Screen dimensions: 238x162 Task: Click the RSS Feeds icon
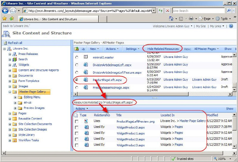181,19
